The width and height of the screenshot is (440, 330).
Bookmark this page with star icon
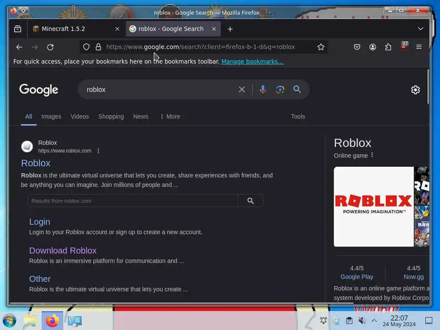pyautogui.click(x=321, y=47)
